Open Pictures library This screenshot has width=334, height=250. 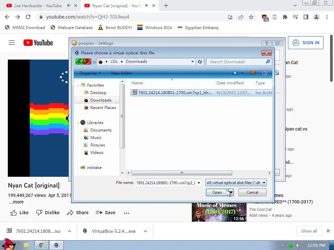pyautogui.click(x=97, y=145)
